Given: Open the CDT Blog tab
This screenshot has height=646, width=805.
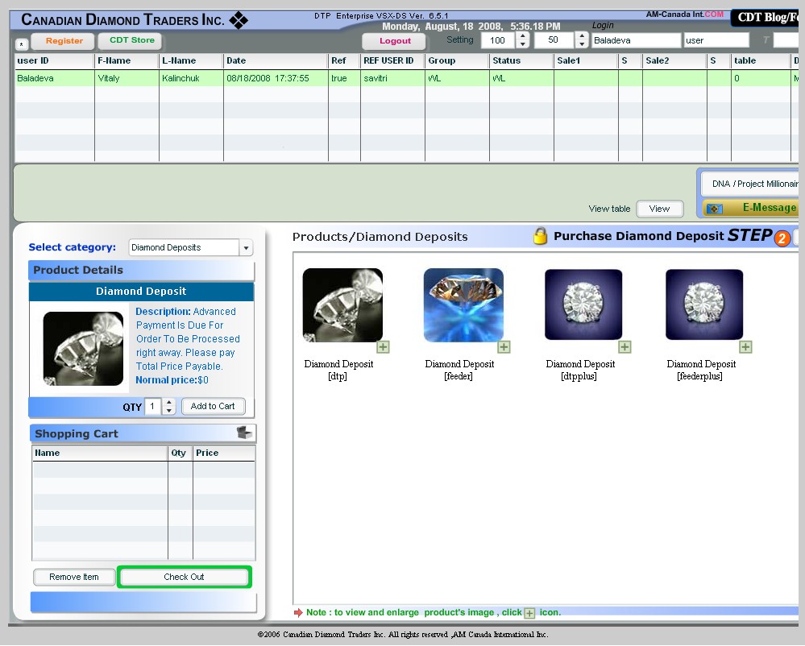Looking at the screenshot, I should click(x=766, y=18).
